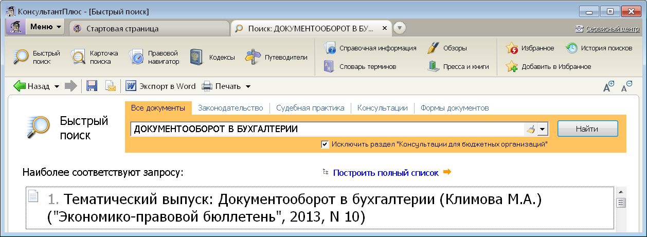Screen dimensions: 647x237
Task: Send by email with the envelope icon
Action: coord(111,86)
